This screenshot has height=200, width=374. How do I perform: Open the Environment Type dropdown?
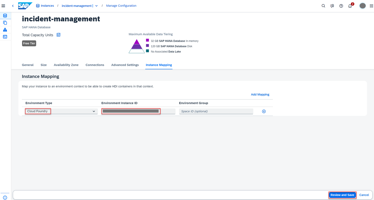[x=61, y=111]
